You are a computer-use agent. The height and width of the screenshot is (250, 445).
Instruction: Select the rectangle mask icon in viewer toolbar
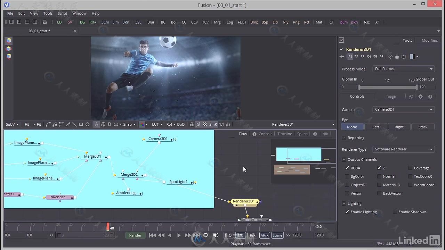[x=81, y=124]
